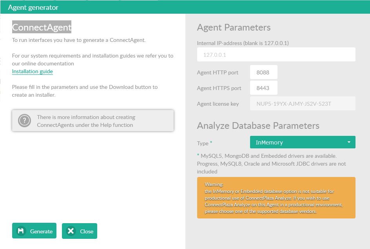370x249 pixels.
Task: Click the Agent license key field
Action: (302, 104)
